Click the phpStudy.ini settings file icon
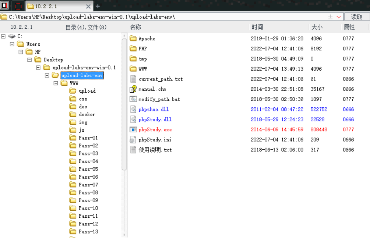The image size is (370, 246). (x=133, y=140)
